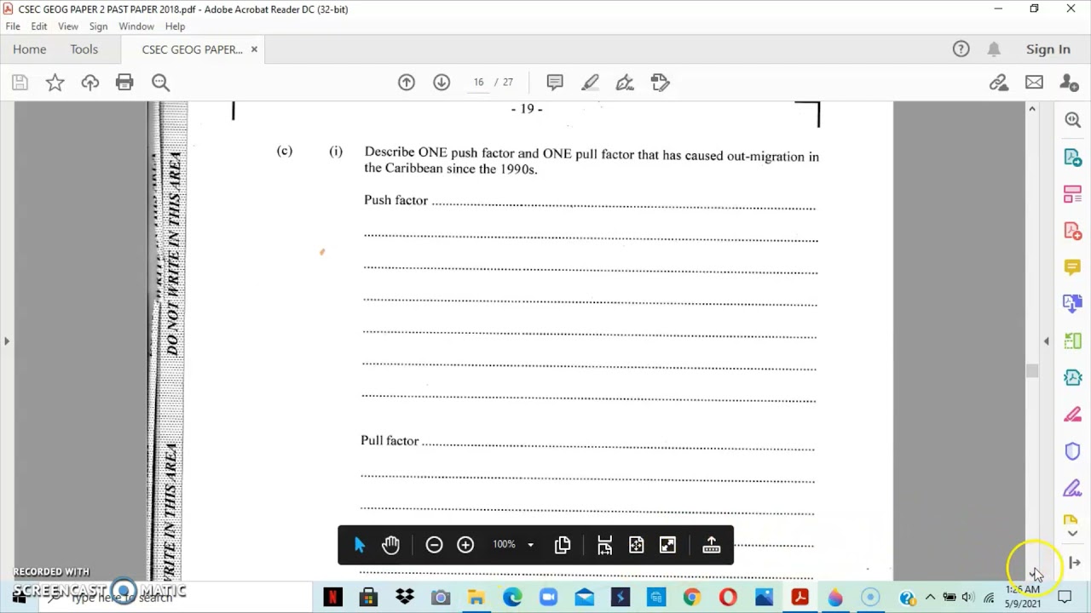Screen dimensions: 1091x613
Task: Show more tools with the down chevron
Action: point(1073,534)
